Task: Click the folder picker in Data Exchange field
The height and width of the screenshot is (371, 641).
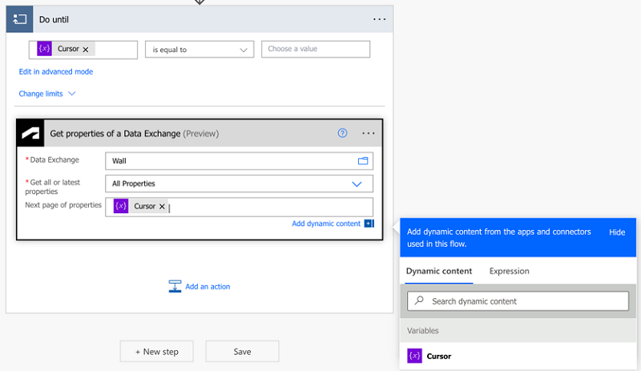Action: pyautogui.click(x=363, y=161)
